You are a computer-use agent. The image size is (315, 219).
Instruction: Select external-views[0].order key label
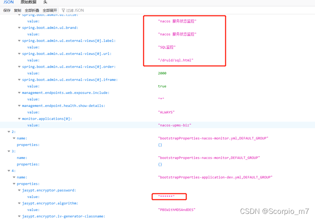[x=69, y=67]
